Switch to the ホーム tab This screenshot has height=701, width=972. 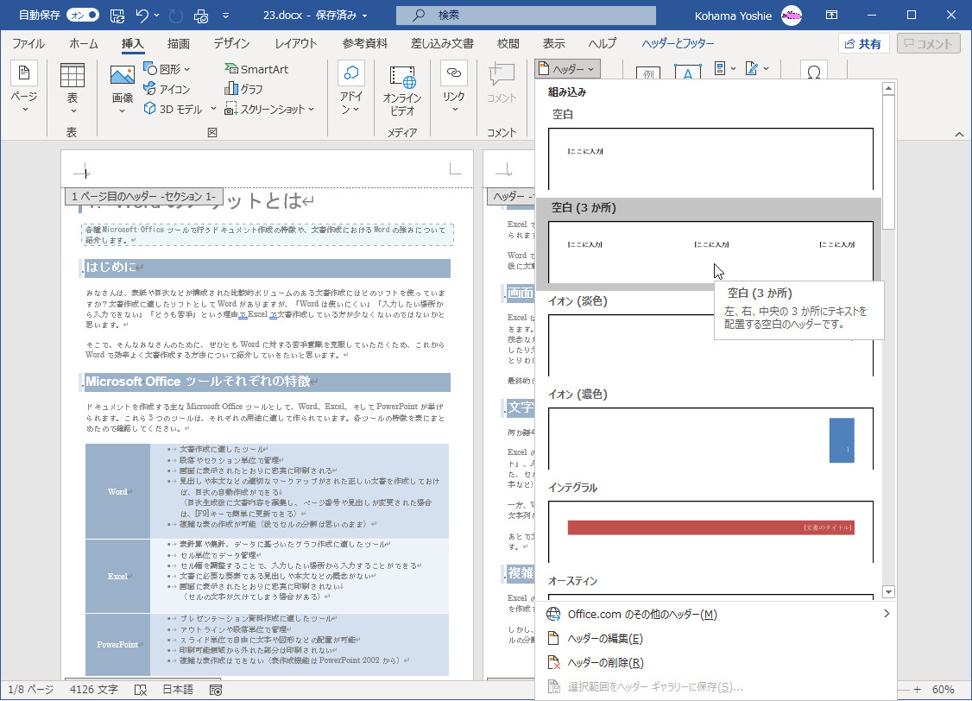click(84, 43)
